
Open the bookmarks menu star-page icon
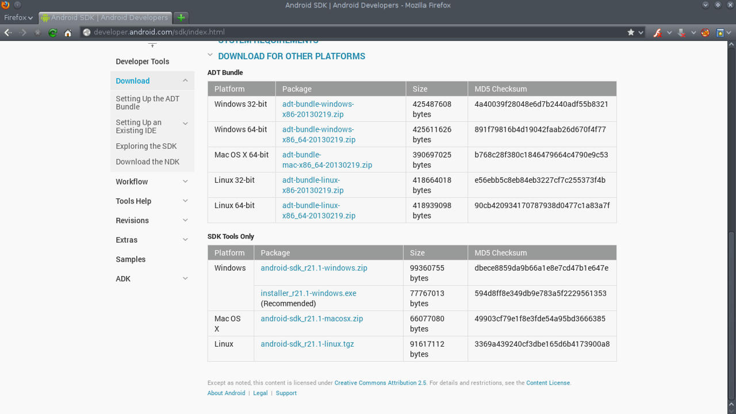point(720,33)
